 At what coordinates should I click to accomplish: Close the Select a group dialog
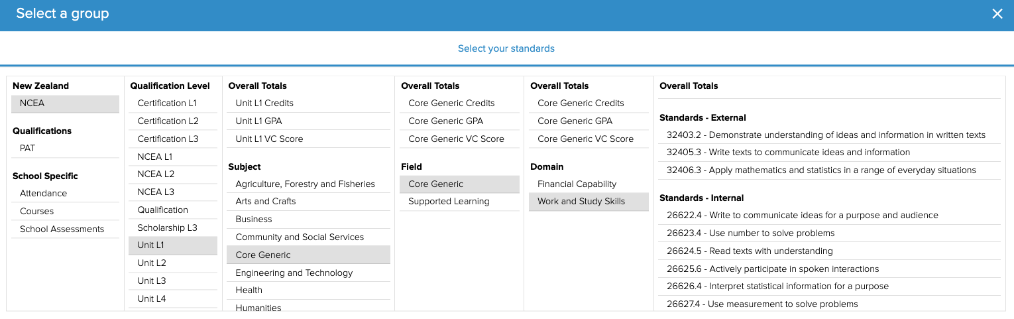pyautogui.click(x=997, y=14)
